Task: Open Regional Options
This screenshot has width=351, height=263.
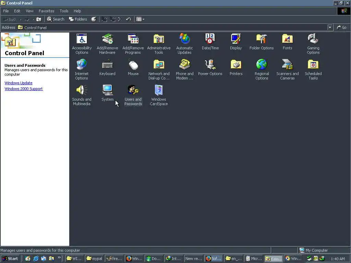Action: pyautogui.click(x=262, y=70)
